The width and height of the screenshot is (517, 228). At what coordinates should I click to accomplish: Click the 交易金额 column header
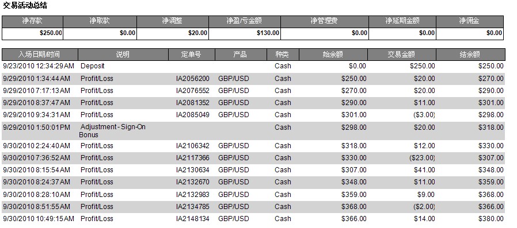pos(402,55)
